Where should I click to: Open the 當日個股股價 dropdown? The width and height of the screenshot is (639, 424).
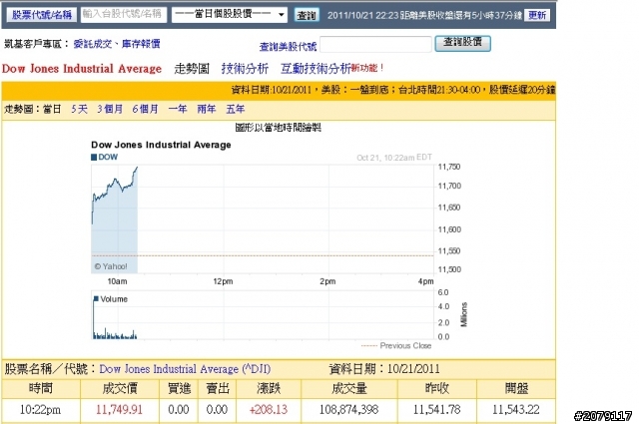pos(230,15)
